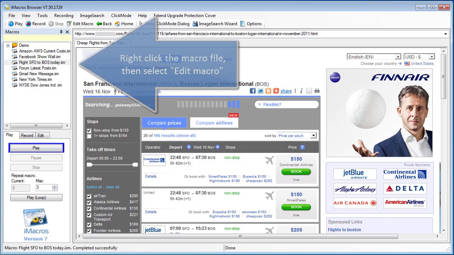The height and width of the screenshot is (255, 454).
Task: Click the Play icon in the toolbar
Action: click(x=11, y=24)
